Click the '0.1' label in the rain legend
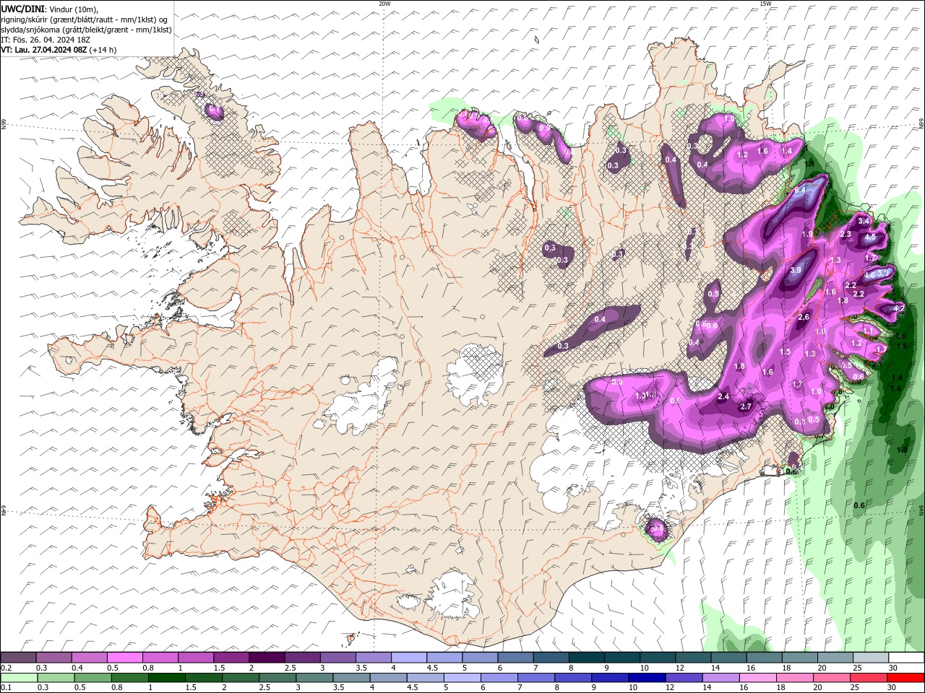Screen dimensions: 925x693 [x=6, y=688]
